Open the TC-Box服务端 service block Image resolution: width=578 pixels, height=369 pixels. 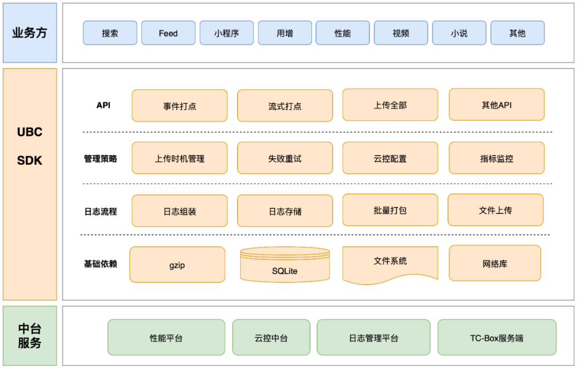[x=498, y=337]
